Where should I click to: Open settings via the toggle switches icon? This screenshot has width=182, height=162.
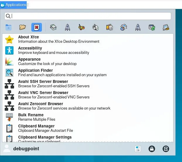pyautogui.click(x=137, y=149)
